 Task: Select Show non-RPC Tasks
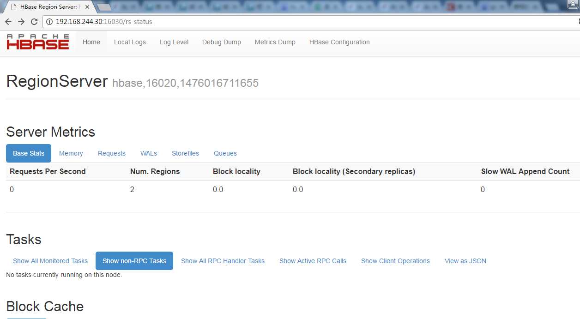click(x=134, y=261)
